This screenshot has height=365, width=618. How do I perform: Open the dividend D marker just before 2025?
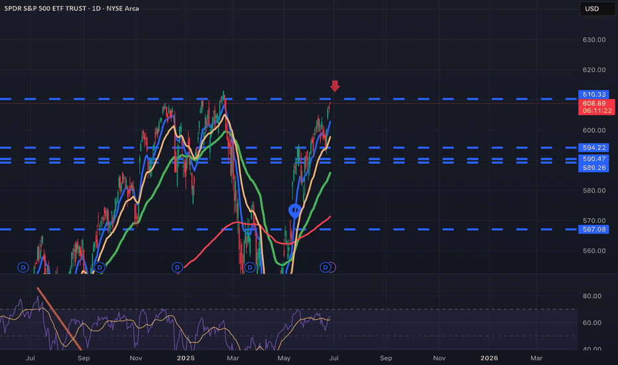tap(177, 267)
